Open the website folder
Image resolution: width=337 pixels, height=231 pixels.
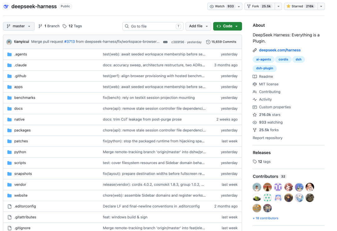[x=21, y=196]
